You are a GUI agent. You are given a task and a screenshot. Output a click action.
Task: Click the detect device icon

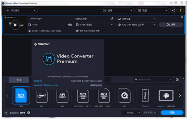point(177,79)
